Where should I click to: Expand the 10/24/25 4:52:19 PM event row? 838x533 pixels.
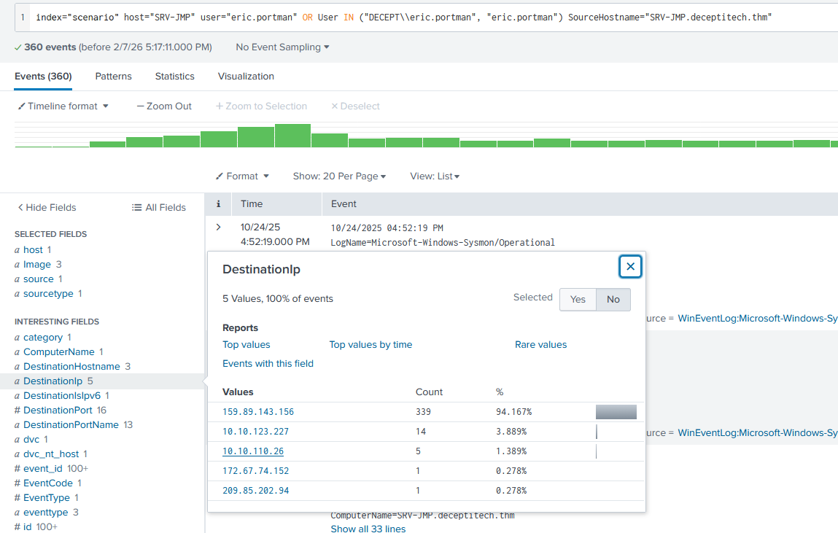[x=218, y=227]
